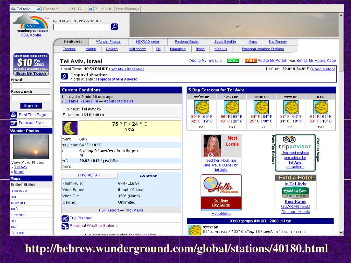
Task: Open the Marine features link
Action: (x=90, y=49)
